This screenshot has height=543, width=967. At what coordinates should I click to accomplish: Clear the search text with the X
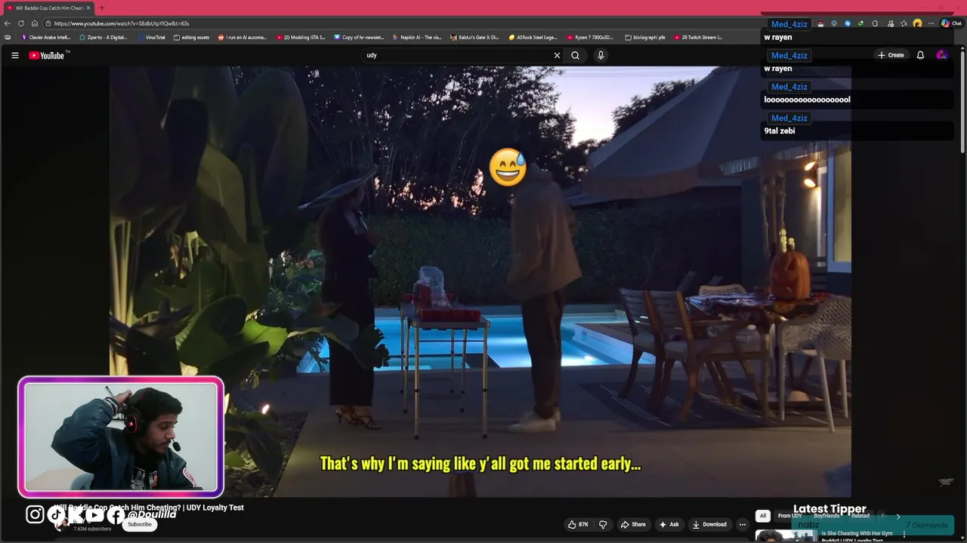557,55
